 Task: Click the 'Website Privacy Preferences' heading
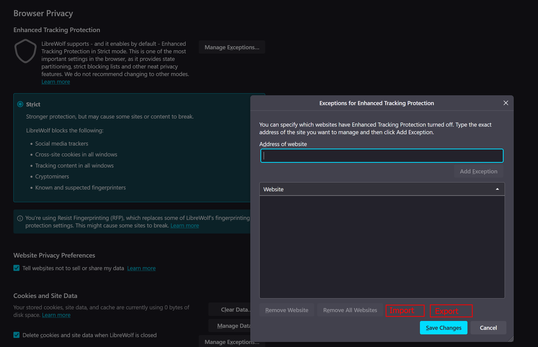point(54,255)
